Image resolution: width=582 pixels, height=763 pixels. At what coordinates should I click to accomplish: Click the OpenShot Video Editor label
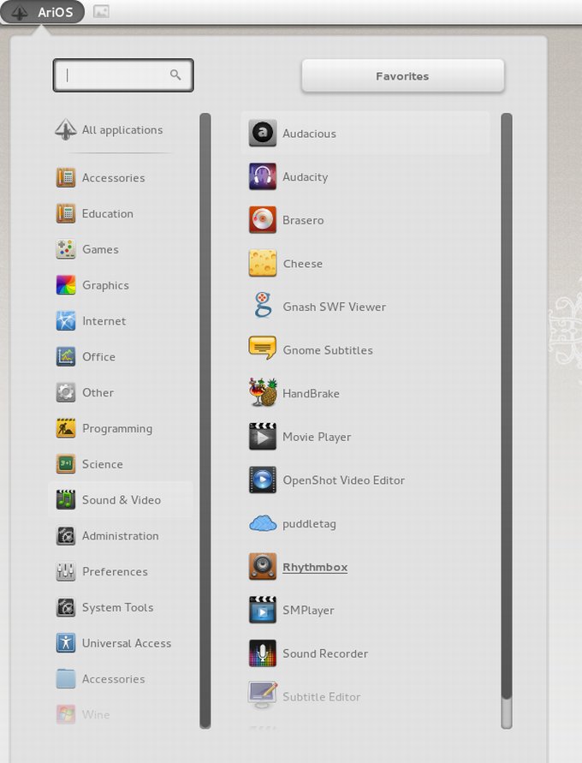point(344,480)
